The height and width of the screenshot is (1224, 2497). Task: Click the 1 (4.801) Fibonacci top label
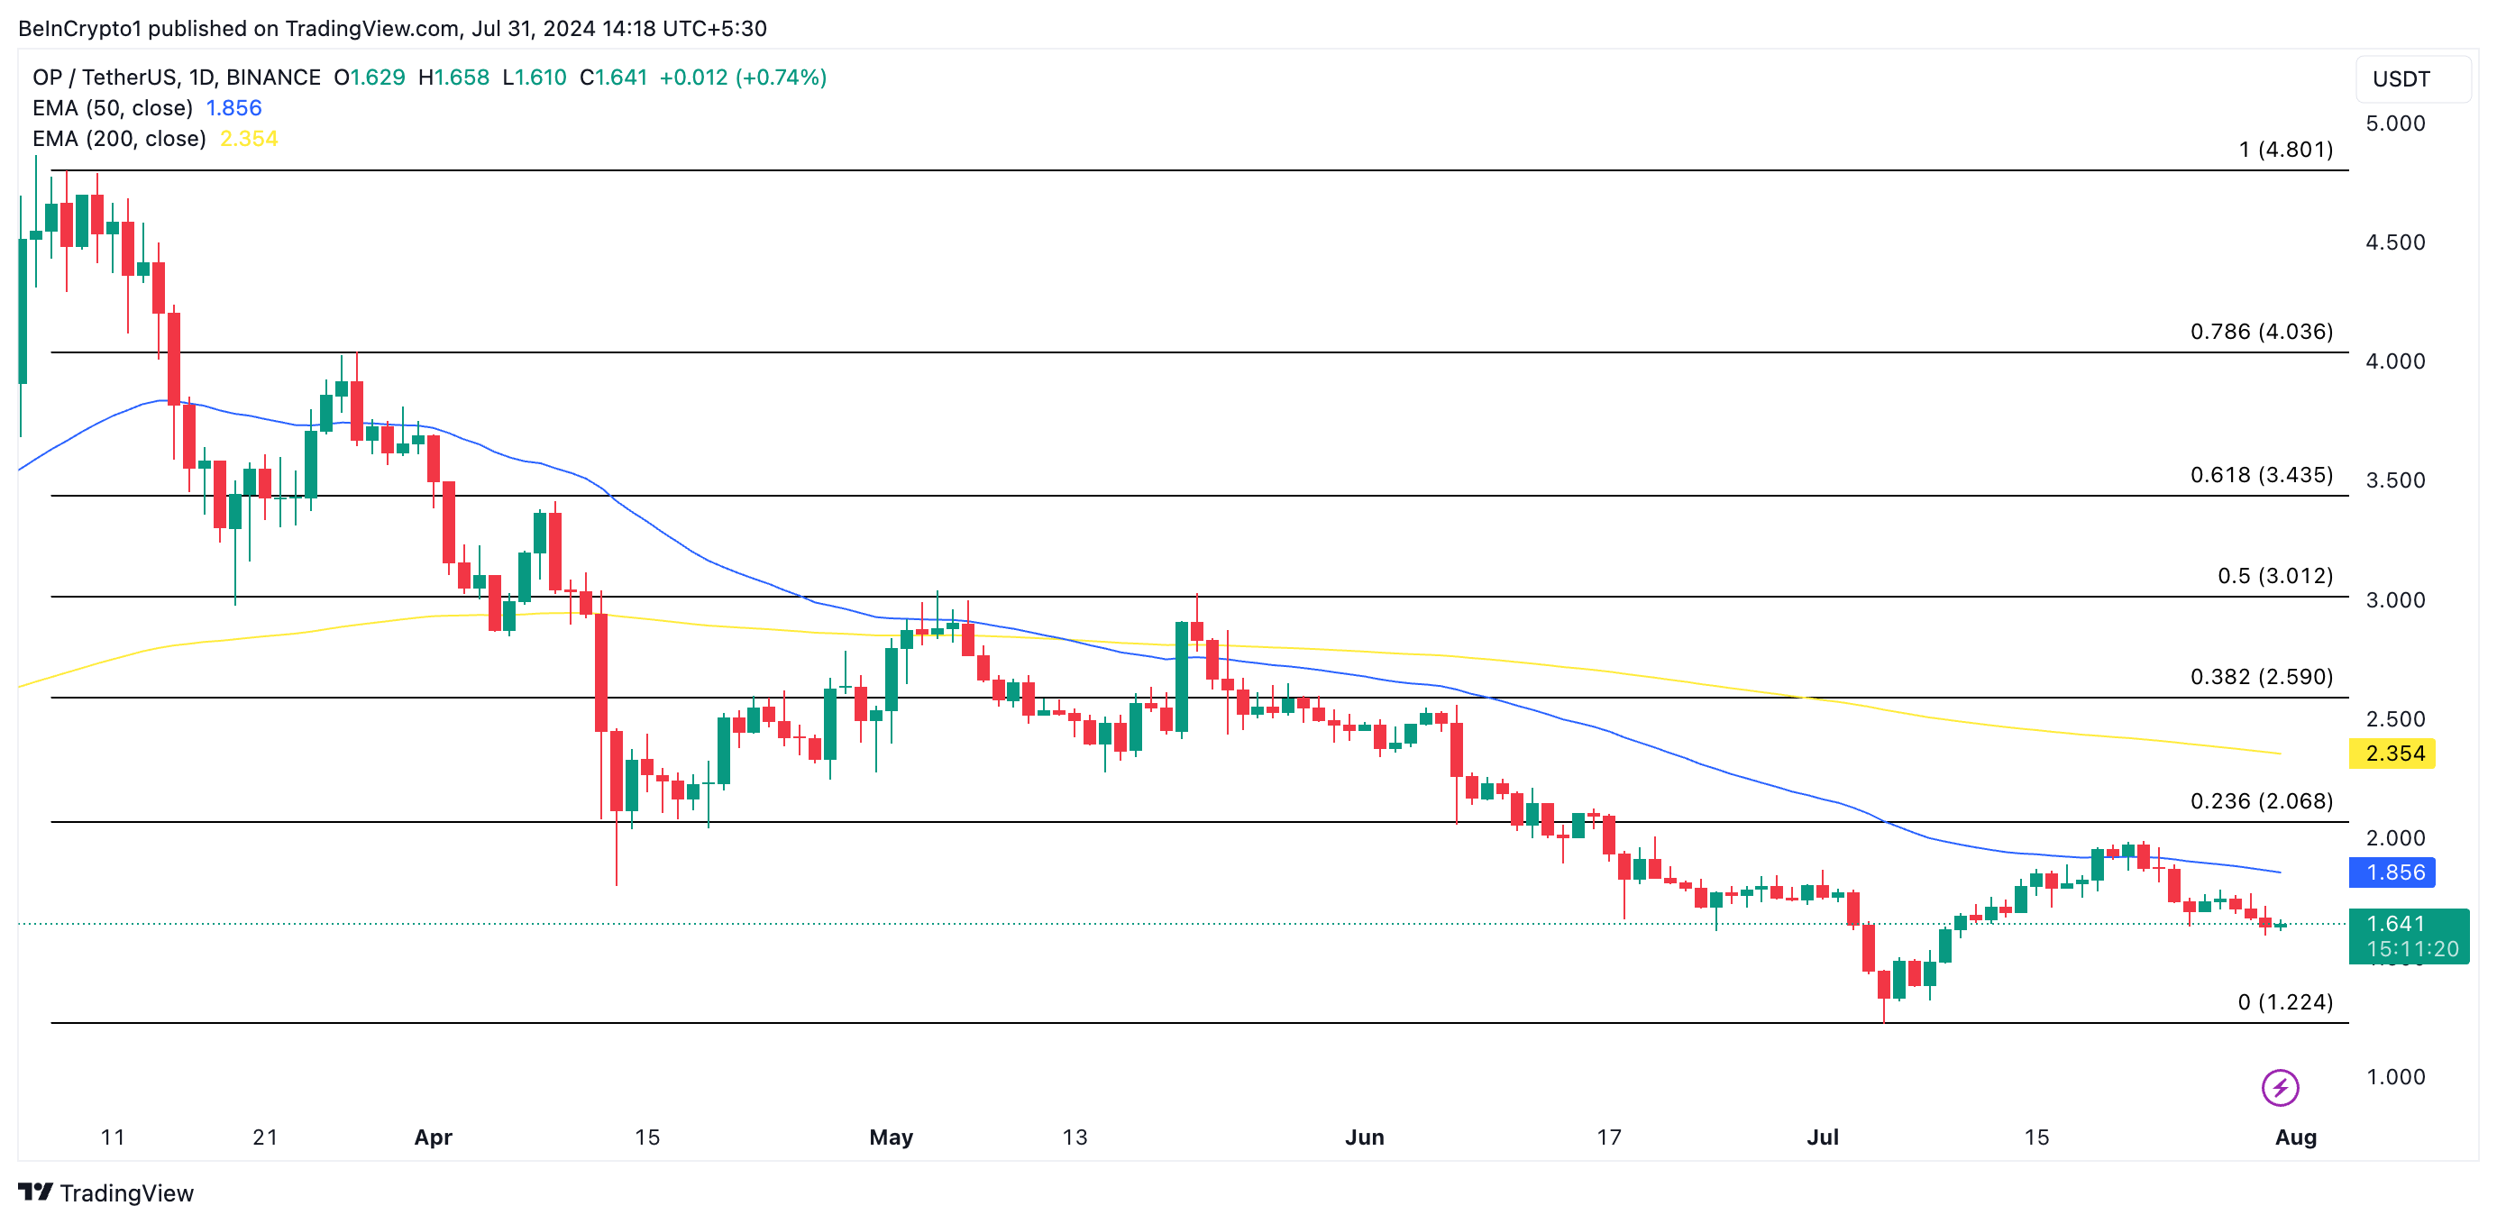[2285, 150]
